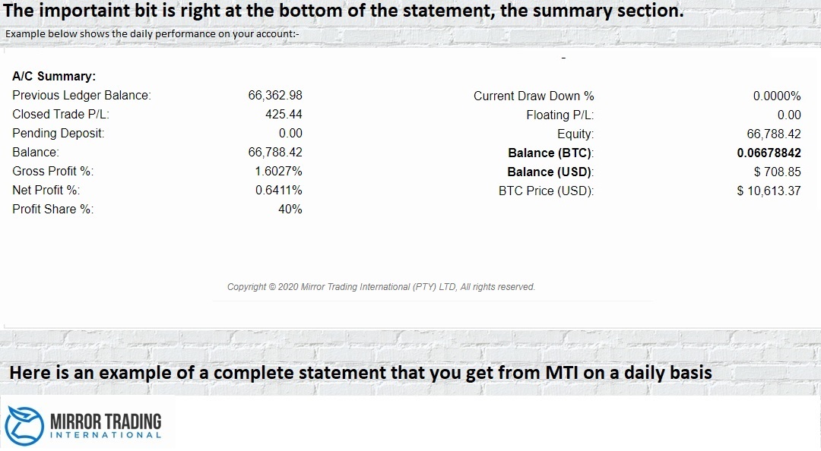Click the "important bit" headline at top
This screenshot has height=451, width=821.
(344, 12)
